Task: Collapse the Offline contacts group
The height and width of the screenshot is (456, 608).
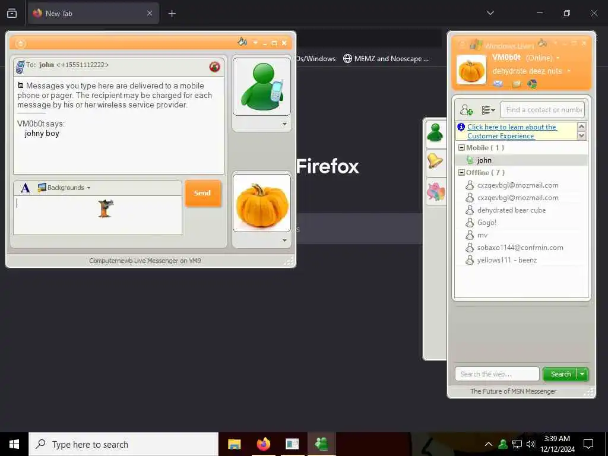Action: tap(461, 173)
